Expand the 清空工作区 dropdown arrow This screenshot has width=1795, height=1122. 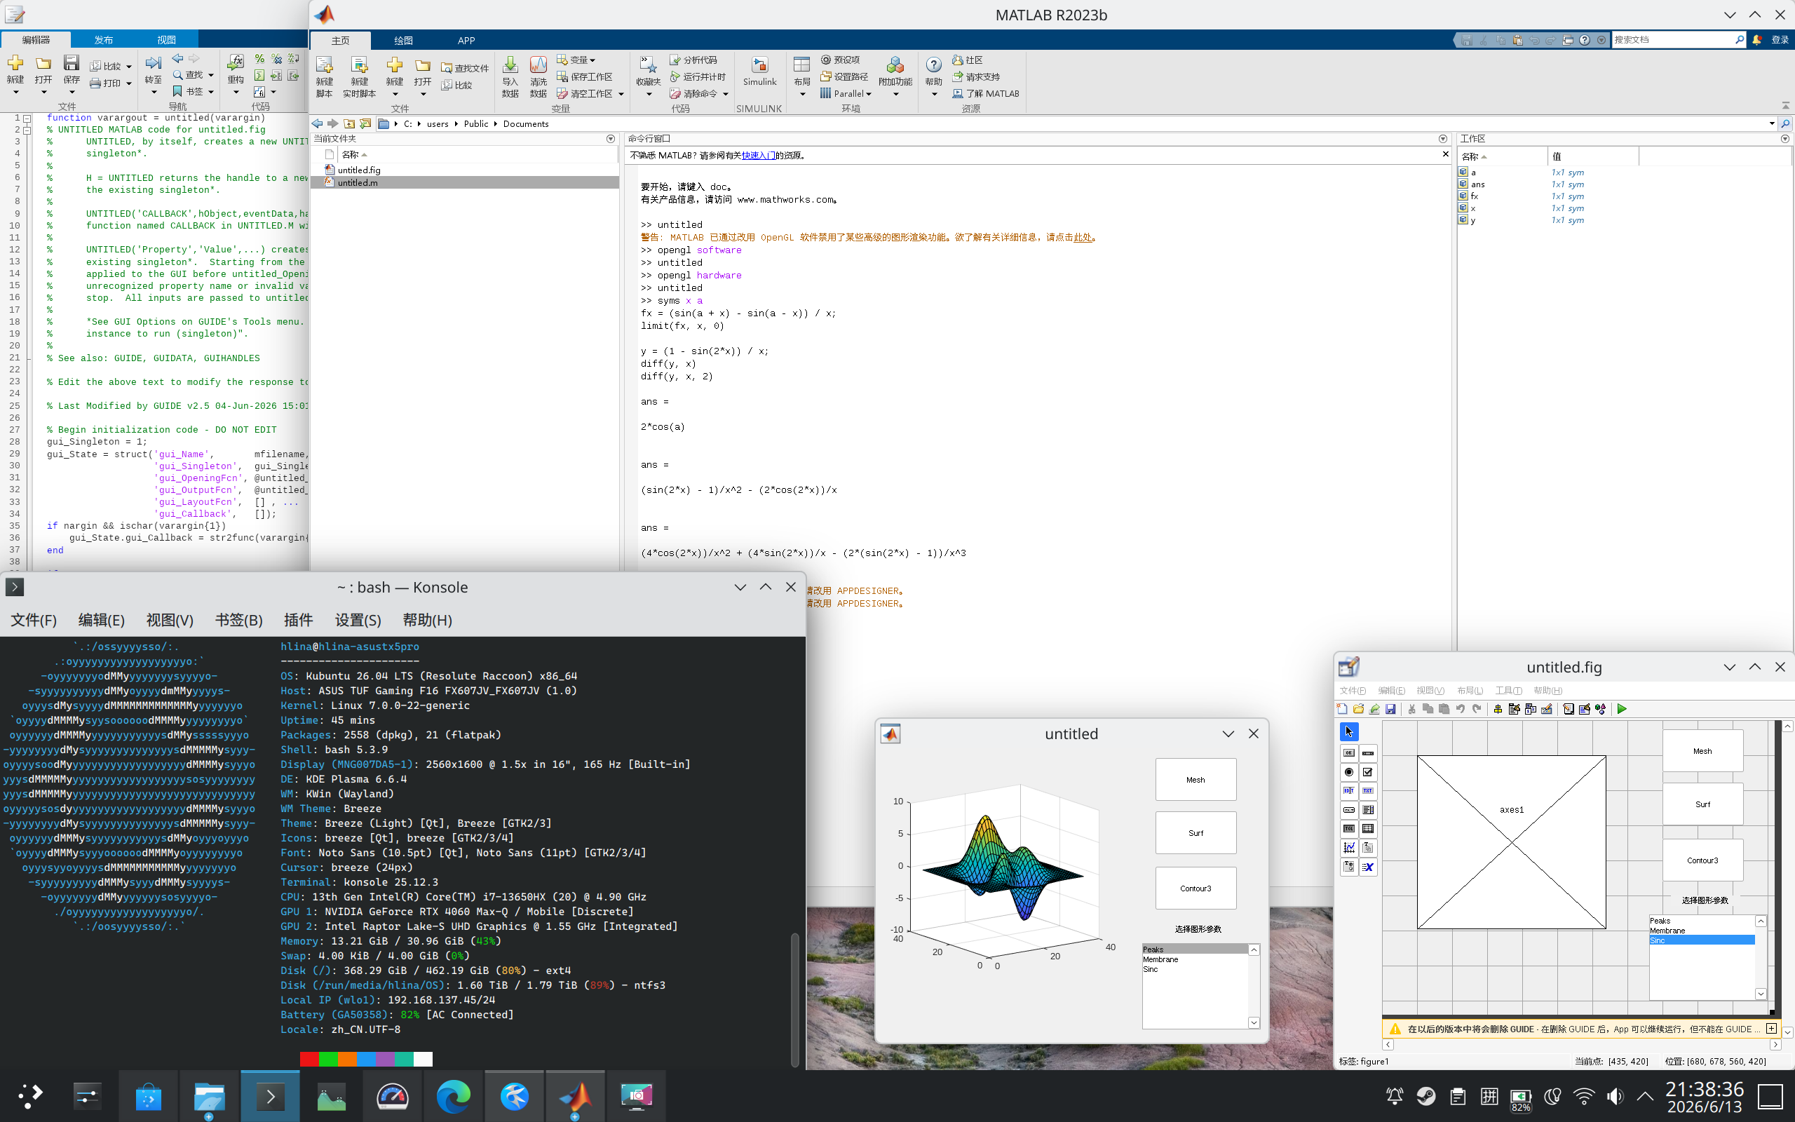click(621, 94)
